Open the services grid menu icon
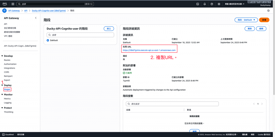Viewport: 275px width, 137px height. tap(13, 4)
